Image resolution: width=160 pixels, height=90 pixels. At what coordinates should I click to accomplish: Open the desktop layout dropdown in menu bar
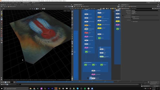[27, 2]
